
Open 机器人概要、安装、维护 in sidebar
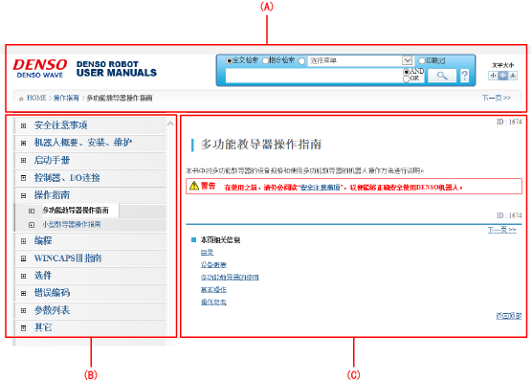[83, 143]
